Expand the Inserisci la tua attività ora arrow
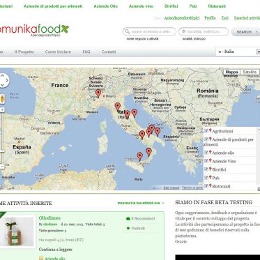 (x=163, y=203)
